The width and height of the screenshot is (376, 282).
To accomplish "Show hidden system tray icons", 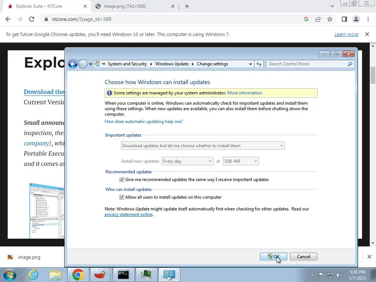I will point(312,275).
